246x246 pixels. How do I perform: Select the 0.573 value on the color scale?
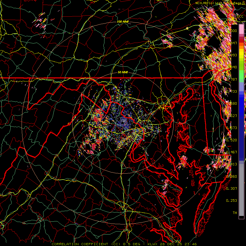pos(232,128)
